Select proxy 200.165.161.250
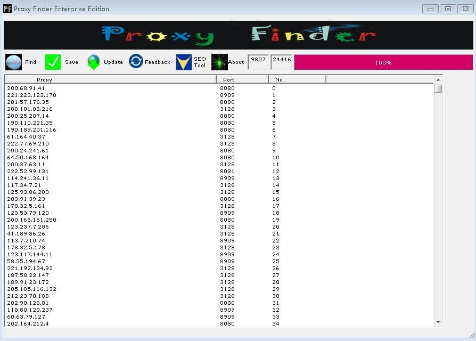 pos(31,220)
